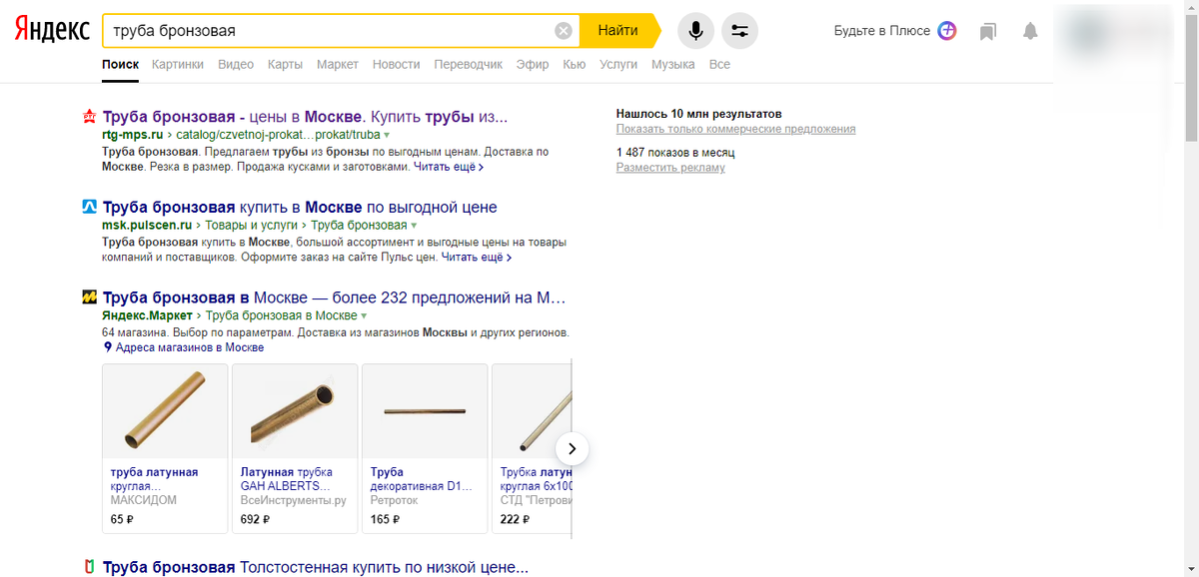Select the Поиск tab
This screenshot has height=577, width=1199.
point(120,64)
